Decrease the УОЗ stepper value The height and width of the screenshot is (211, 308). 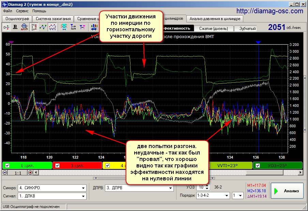coord(207,189)
